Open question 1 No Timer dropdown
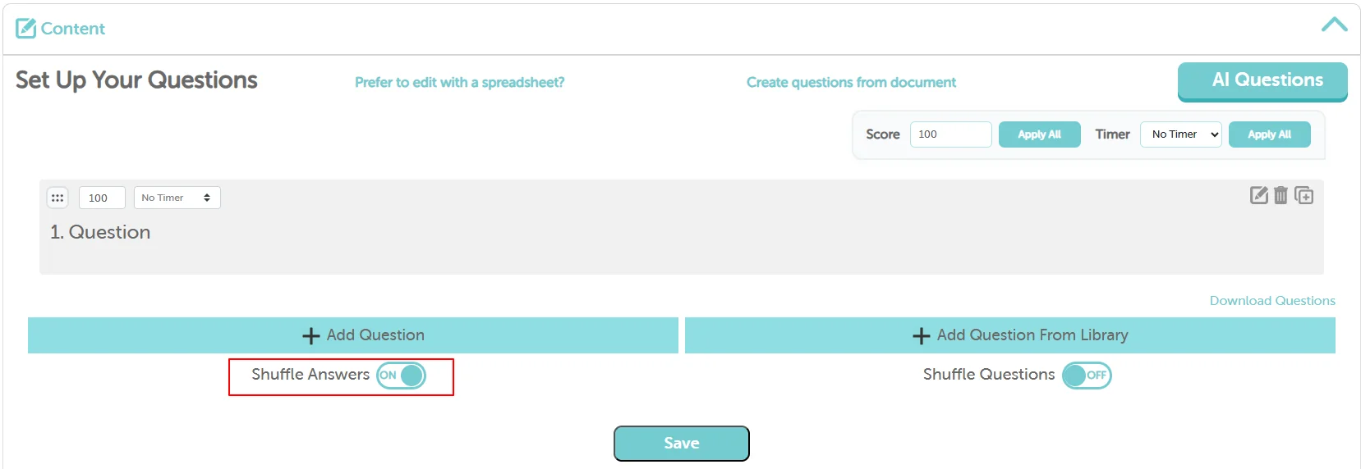This screenshot has width=1361, height=469. (177, 198)
